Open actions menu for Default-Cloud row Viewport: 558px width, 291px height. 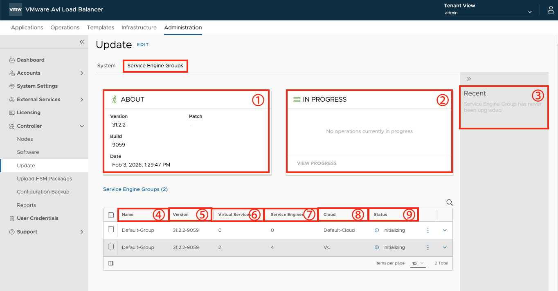pos(428,230)
